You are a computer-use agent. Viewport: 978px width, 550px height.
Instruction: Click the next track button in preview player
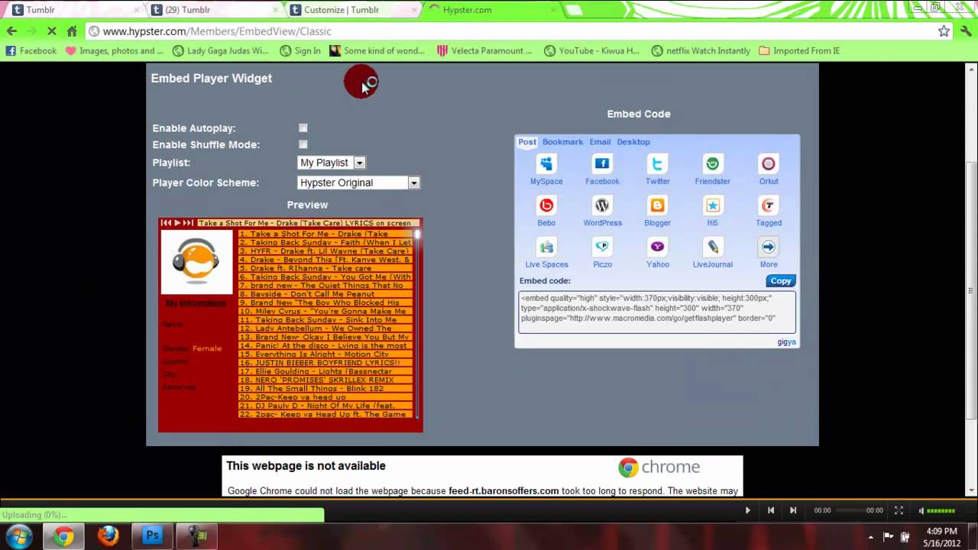(188, 223)
